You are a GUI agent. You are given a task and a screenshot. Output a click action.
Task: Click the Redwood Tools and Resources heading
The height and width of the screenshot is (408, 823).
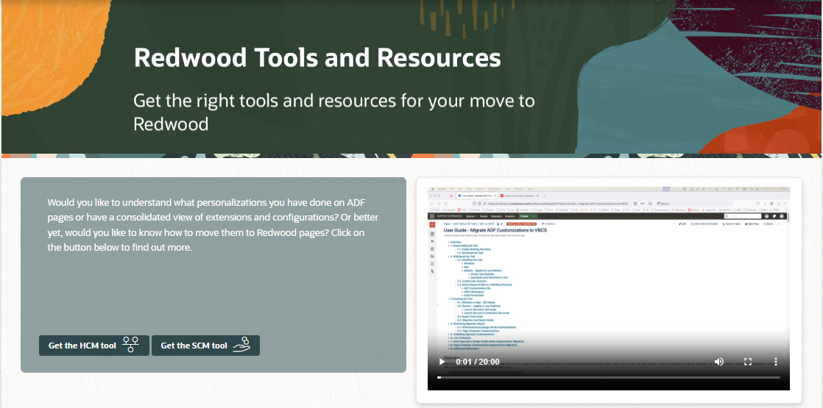[x=317, y=57]
